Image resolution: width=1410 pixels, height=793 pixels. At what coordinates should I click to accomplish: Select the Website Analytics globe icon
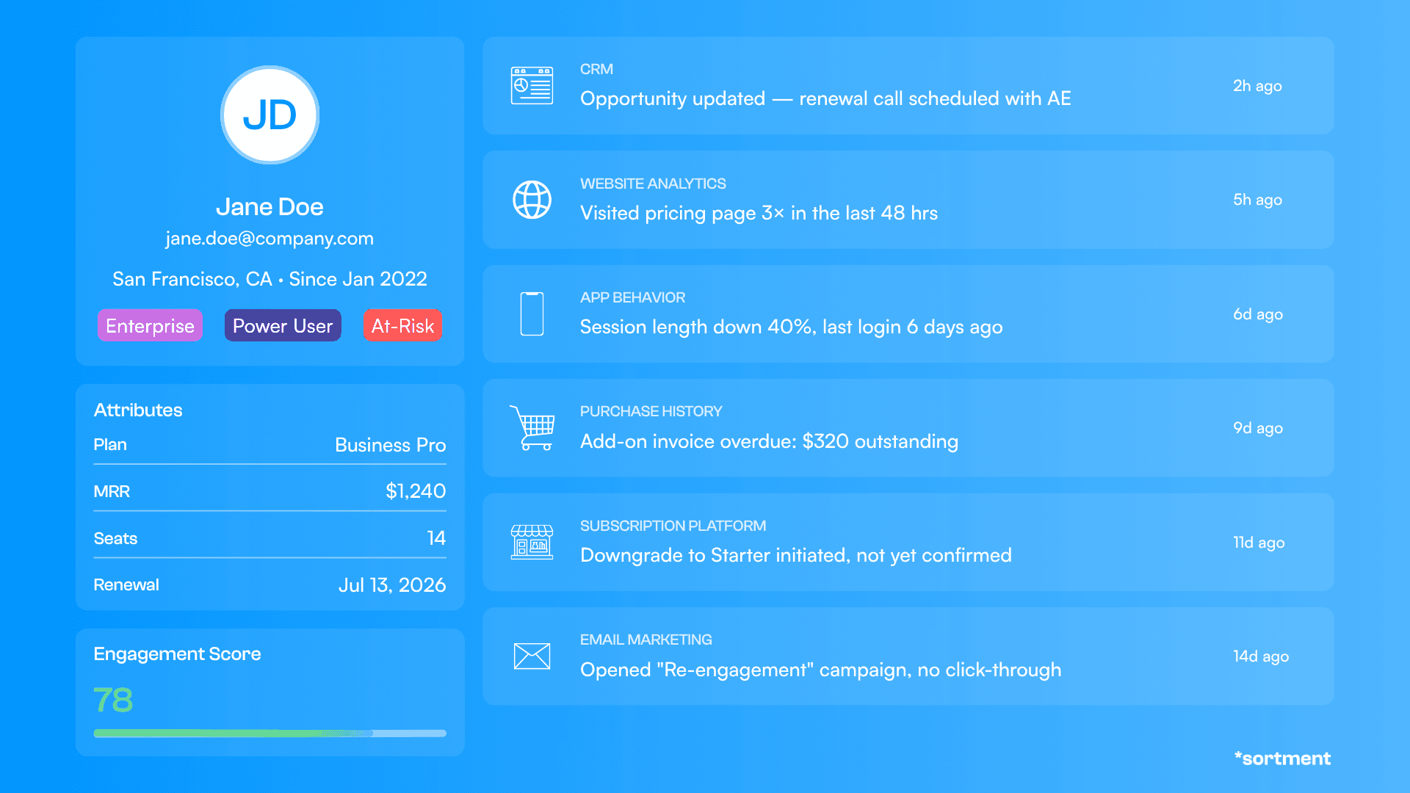532,199
